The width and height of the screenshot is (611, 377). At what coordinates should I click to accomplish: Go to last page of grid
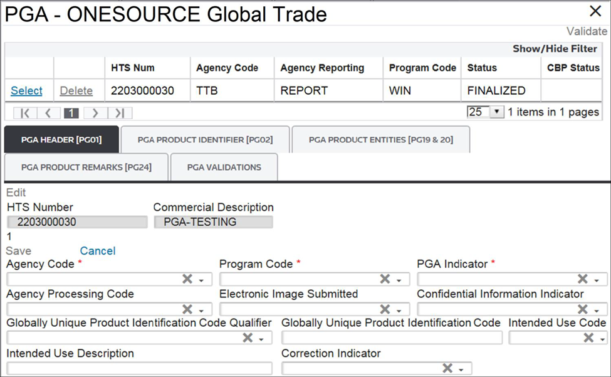[x=120, y=113]
